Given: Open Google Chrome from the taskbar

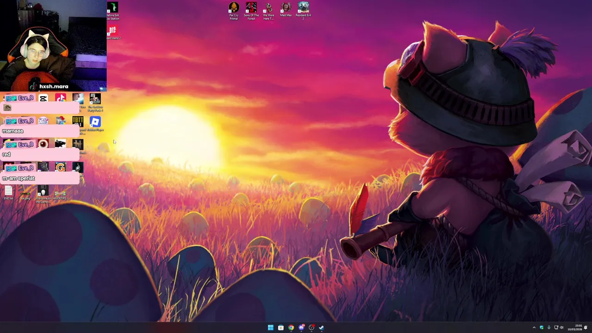Looking at the screenshot, I should [x=291, y=328].
